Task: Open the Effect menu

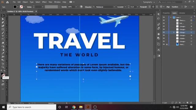Action: (x=44, y=2)
